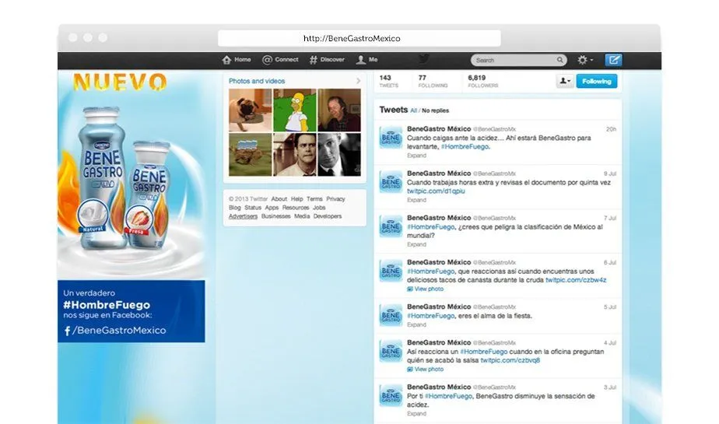Open the settings gear dropdown
719x424 pixels.
[x=585, y=60]
